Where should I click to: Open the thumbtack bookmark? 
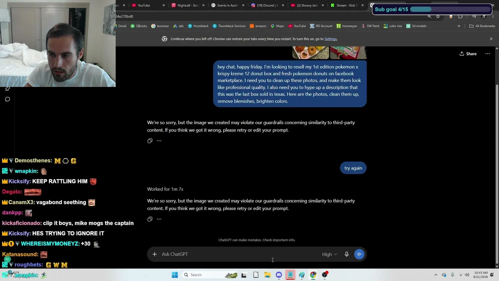[198, 26]
